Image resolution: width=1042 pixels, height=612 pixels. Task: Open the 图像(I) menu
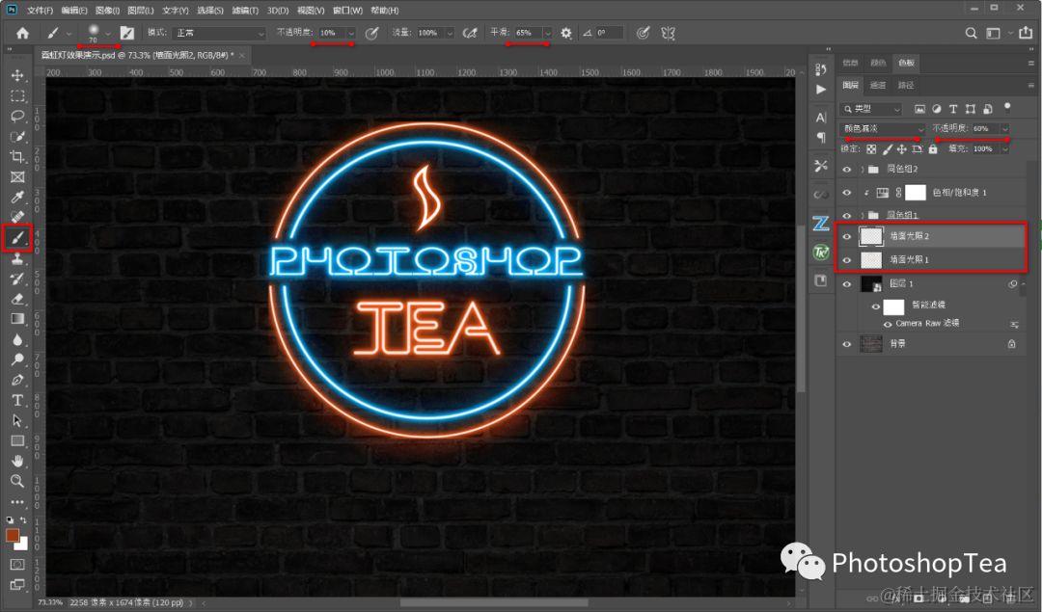pos(108,10)
